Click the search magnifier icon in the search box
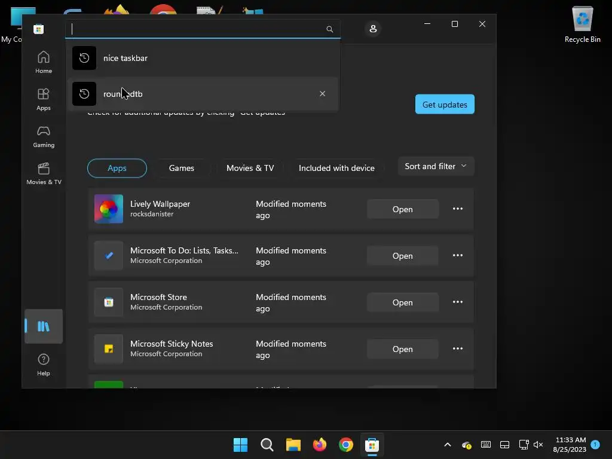This screenshot has height=459, width=612. 330,29
